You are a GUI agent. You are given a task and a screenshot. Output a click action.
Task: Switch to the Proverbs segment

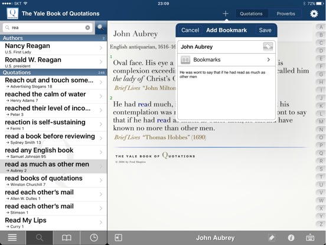[286, 14]
